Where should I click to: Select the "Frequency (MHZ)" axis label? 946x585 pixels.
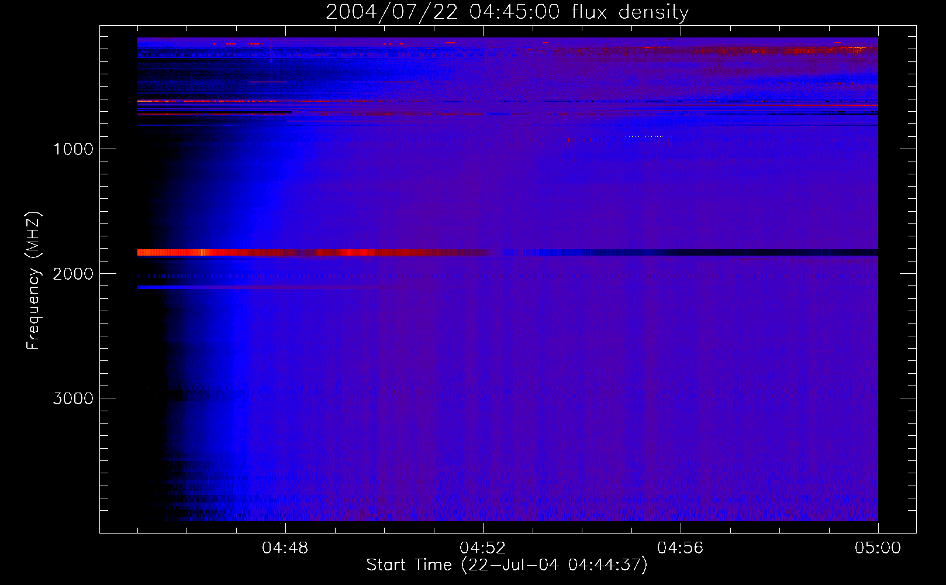pos(33,280)
